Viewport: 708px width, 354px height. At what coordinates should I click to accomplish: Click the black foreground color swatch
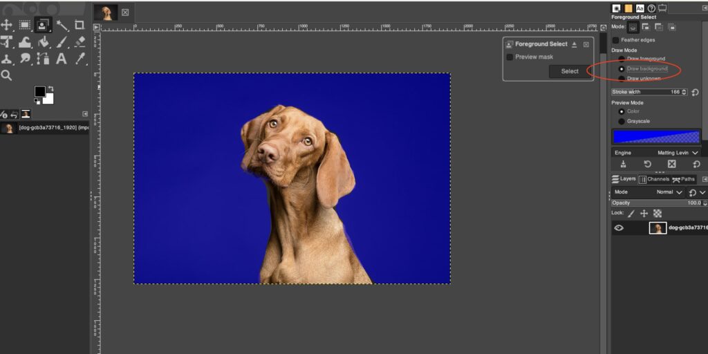tap(39, 92)
